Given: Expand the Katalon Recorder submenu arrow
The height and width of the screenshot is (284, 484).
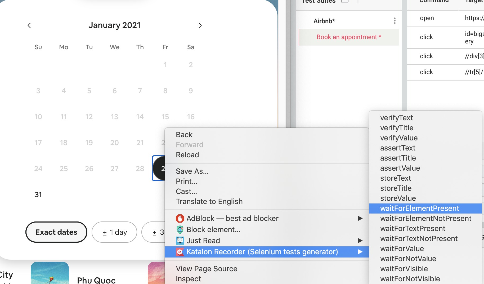Looking at the screenshot, I should 360,252.
